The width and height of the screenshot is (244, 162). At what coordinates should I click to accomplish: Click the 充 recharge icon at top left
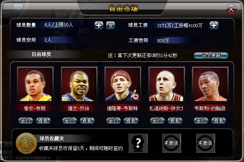(18, 8)
